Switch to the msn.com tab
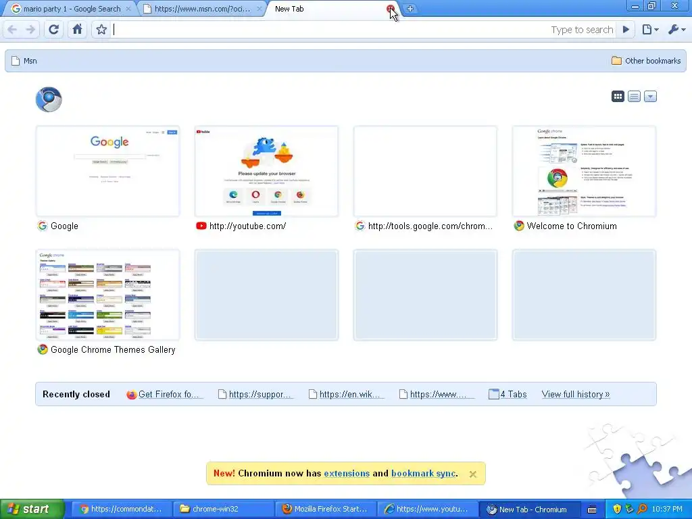The height and width of the screenshot is (519, 692). tap(202, 9)
